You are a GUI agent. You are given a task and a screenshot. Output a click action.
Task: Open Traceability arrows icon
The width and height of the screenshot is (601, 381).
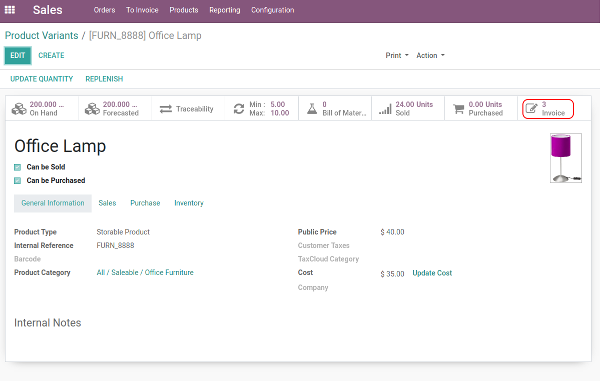(166, 108)
